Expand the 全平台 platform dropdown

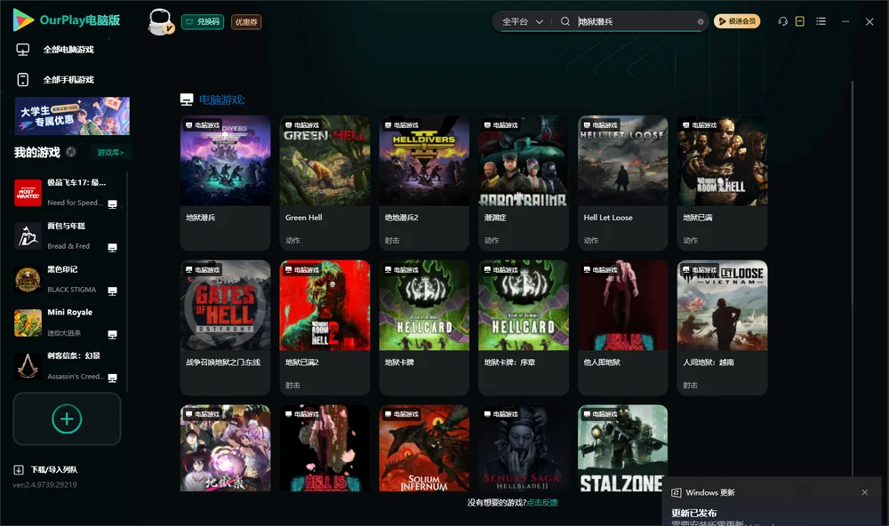click(522, 21)
